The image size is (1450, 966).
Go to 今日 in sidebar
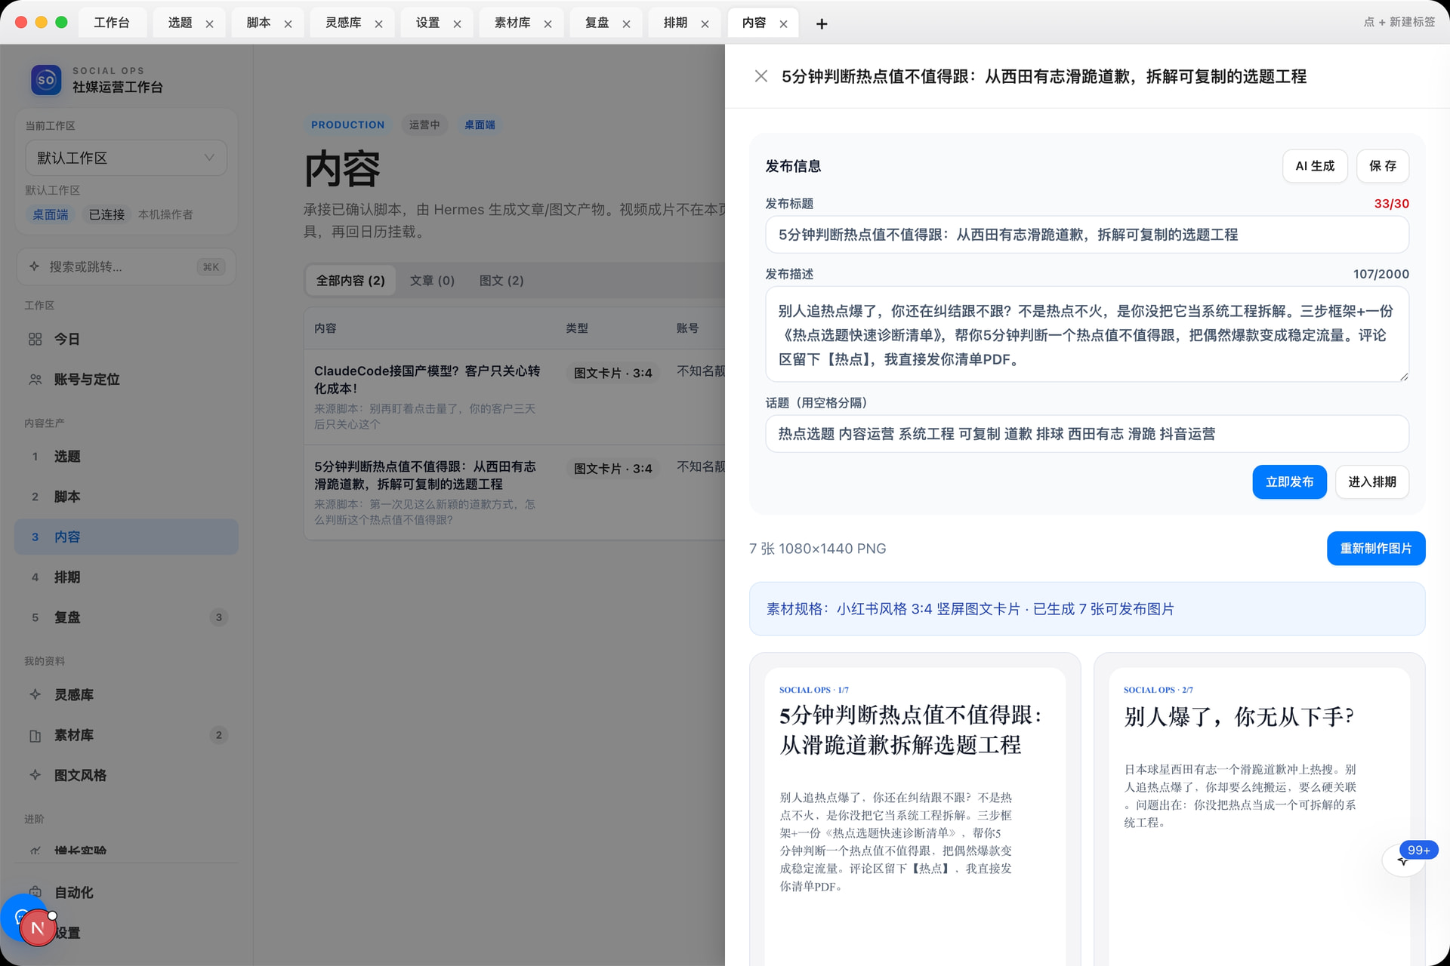126,339
